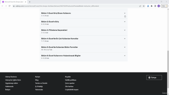Open the Kariyer footer link
169x95 pixels.
37,77
